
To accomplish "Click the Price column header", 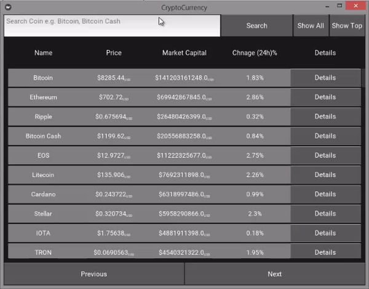I will pyautogui.click(x=114, y=53).
